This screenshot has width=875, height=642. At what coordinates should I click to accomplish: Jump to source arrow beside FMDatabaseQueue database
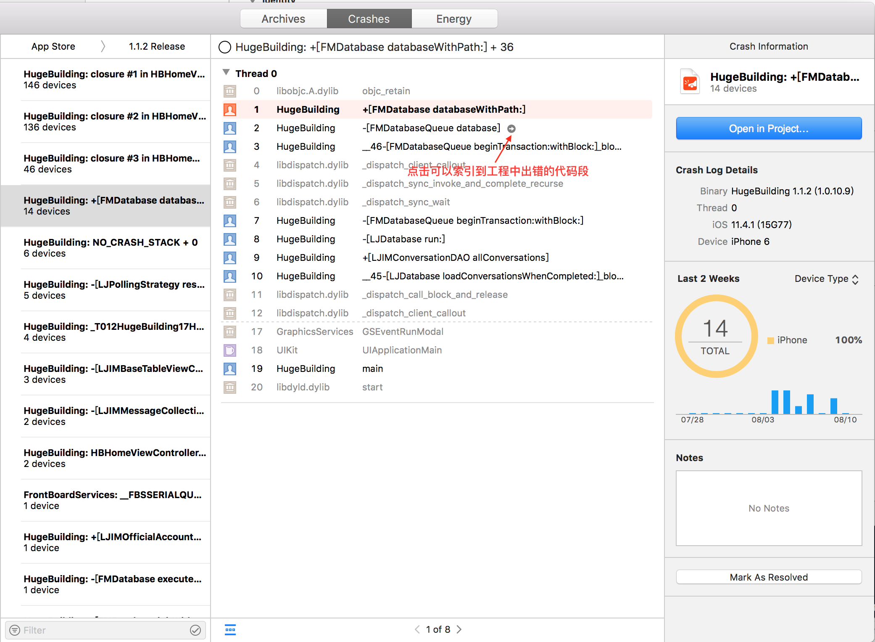pyautogui.click(x=511, y=129)
